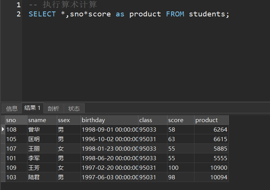
Task: Switch to the 状态 tab
Action: pyautogui.click(x=74, y=108)
